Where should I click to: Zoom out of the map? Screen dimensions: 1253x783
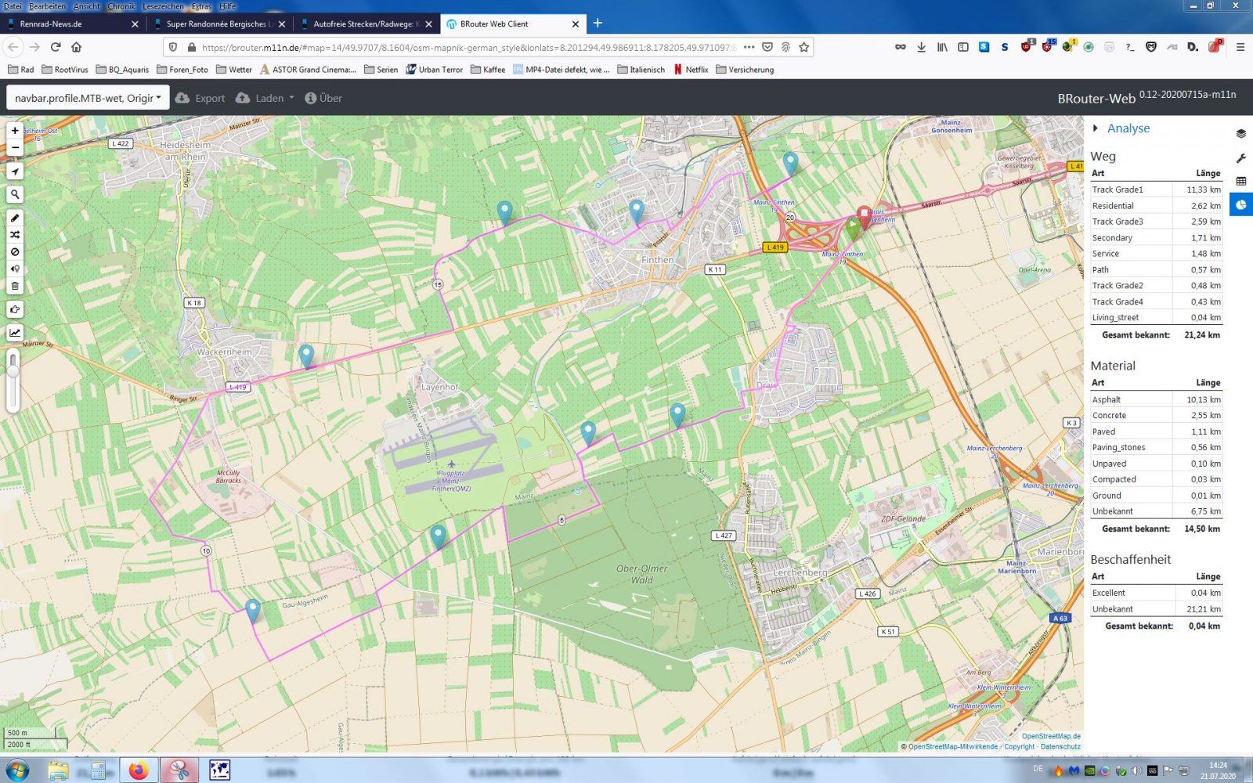(15, 147)
